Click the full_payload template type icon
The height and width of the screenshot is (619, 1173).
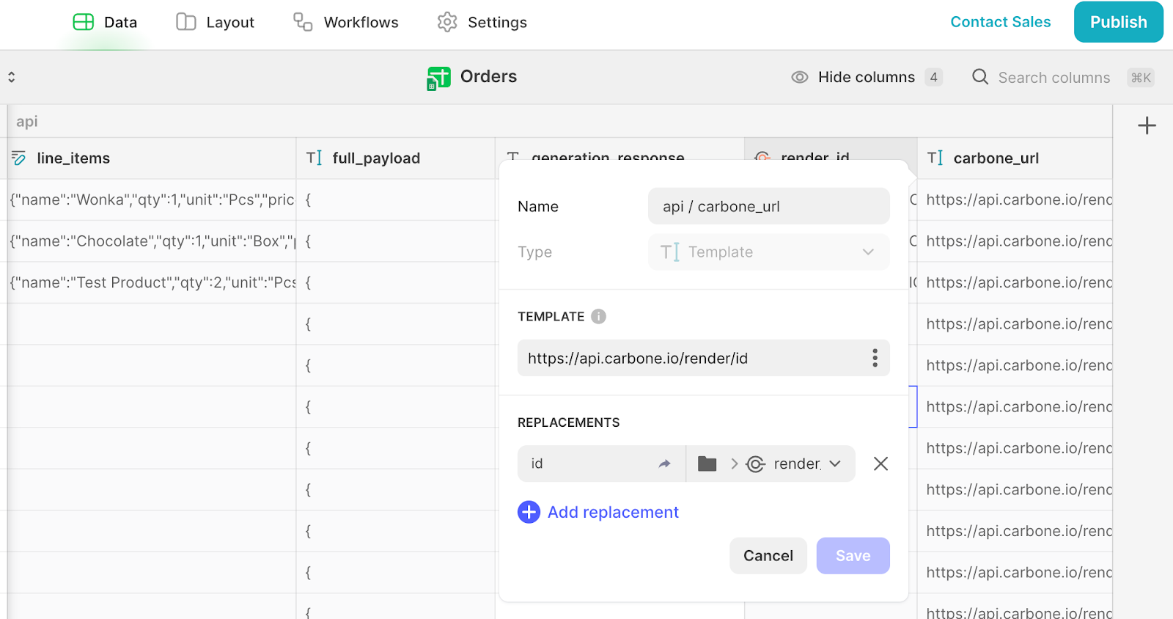314,158
